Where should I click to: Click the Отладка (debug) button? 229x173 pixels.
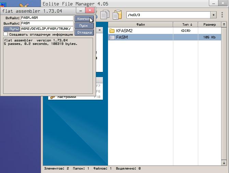(84, 33)
